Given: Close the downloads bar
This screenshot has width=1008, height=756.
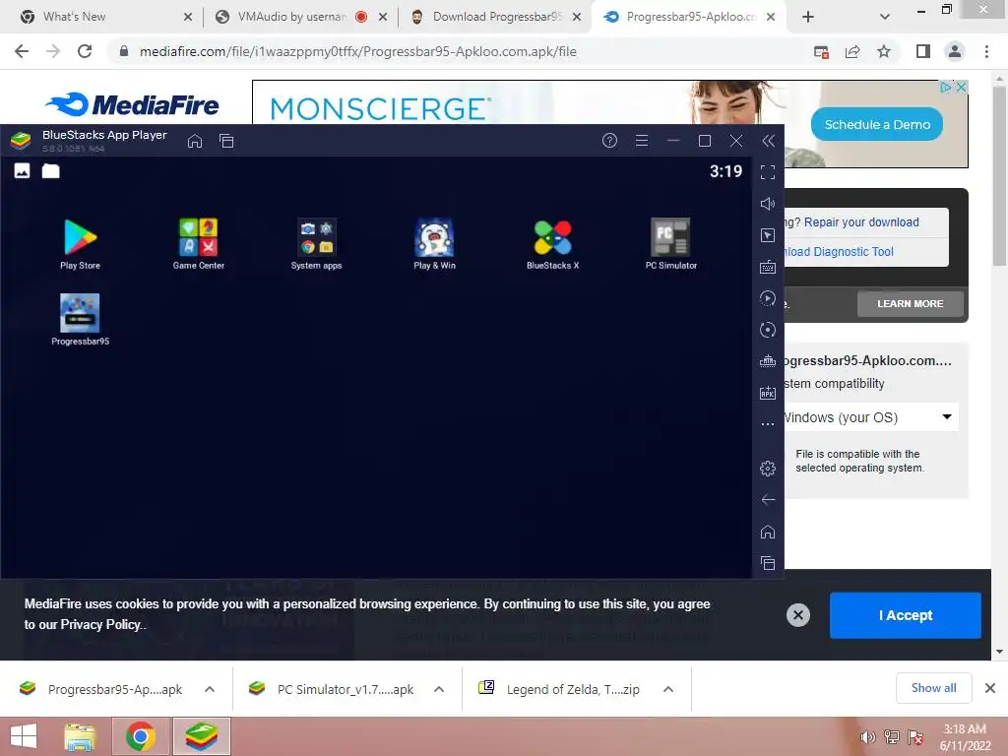Looking at the screenshot, I should click(x=990, y=688).
